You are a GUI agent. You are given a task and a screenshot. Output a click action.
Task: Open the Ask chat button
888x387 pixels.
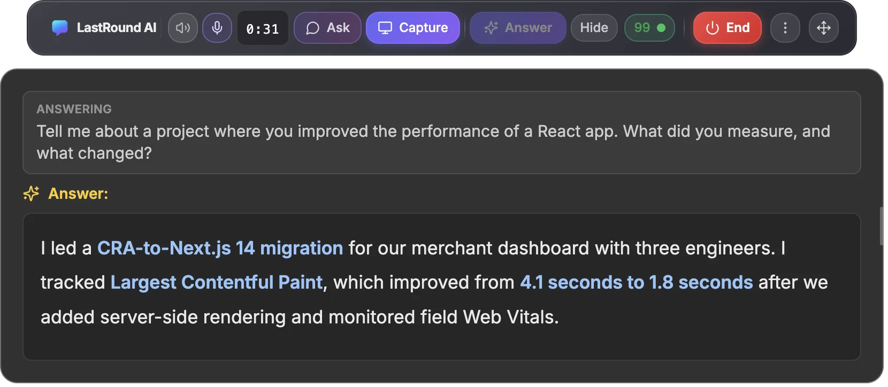[x=327, y=28]
